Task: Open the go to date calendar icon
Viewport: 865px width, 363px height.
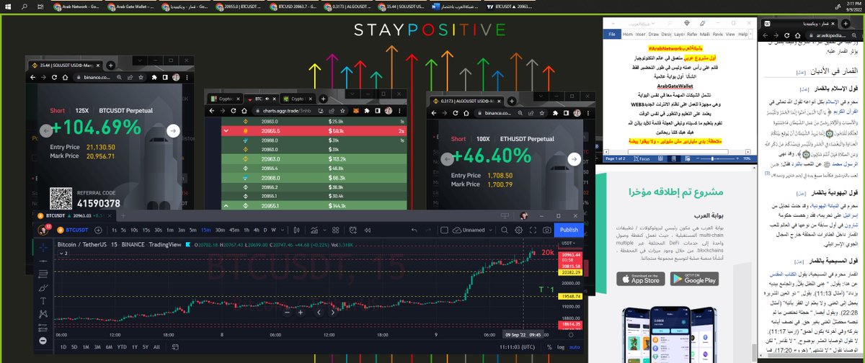Action: (174, 347)
